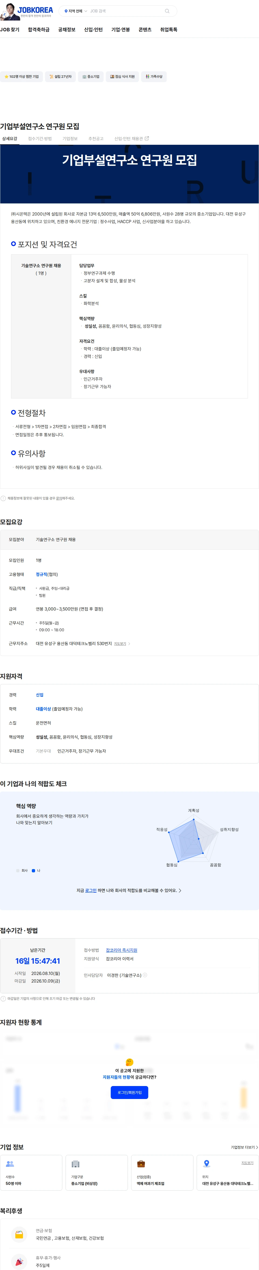Viewport: 259px width, 1270px height.
Task: Open the 지도보기 link next to work address
Action: click(120, 644)
